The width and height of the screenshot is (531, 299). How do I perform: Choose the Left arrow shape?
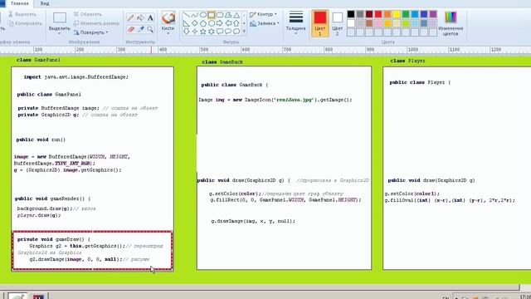point(228,23)
